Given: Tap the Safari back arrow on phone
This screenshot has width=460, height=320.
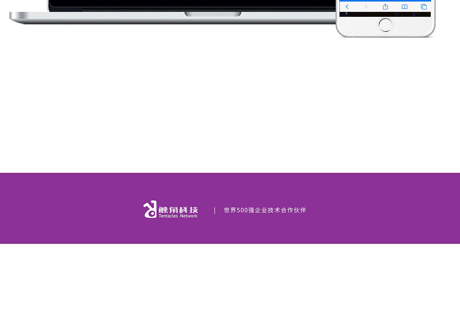Looking at the screenshot, I should point(347,7).
